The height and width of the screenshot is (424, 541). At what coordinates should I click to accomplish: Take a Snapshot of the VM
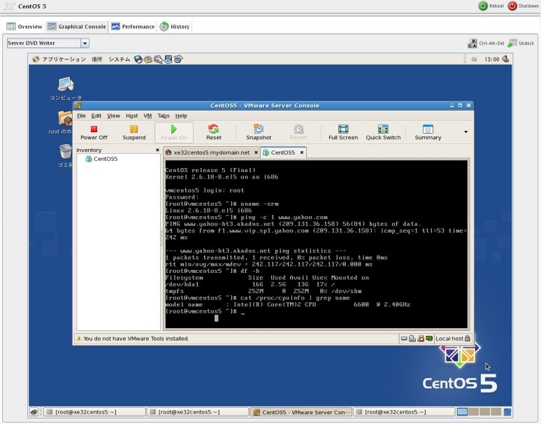(x=259, y=132)
